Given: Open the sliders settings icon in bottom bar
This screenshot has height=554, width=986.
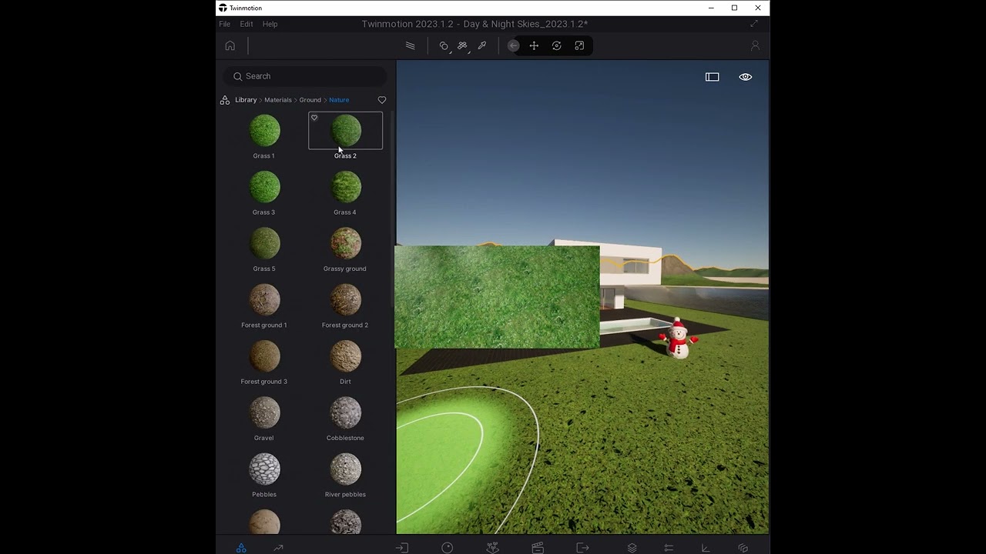Looking at the screenshot, I should [x=669, y=548].
